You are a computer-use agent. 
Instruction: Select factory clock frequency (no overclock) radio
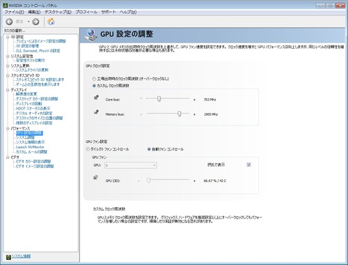coord(94,79)
